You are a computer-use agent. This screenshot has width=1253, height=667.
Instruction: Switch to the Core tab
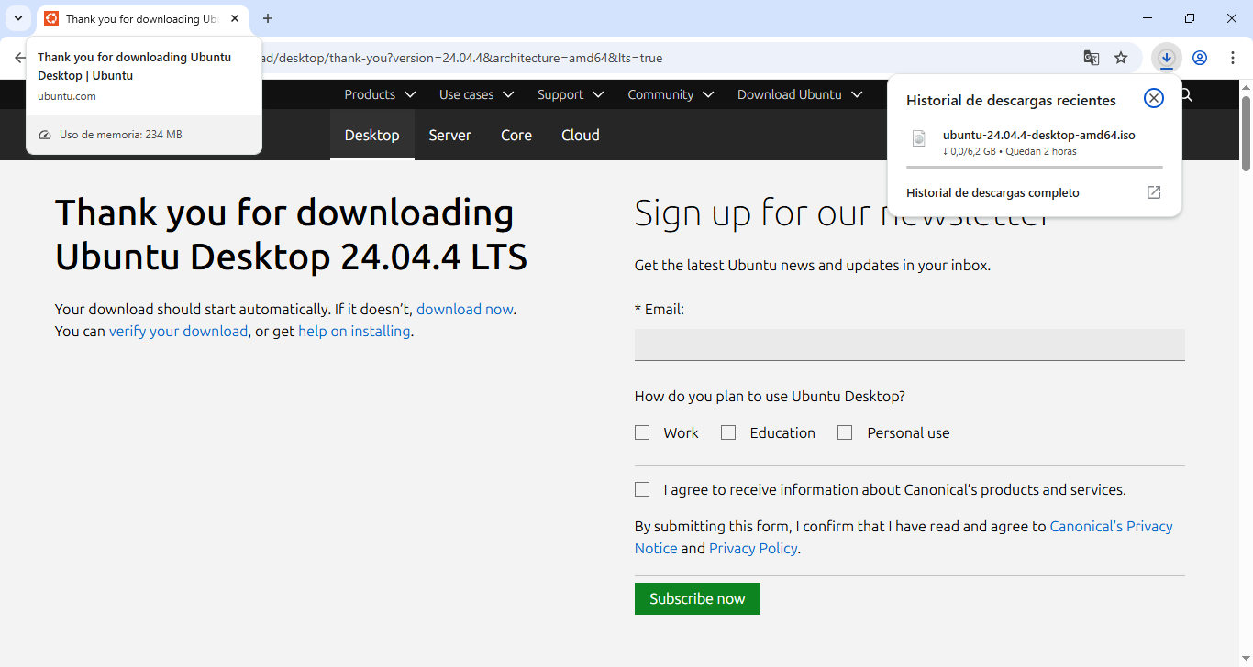516,135
